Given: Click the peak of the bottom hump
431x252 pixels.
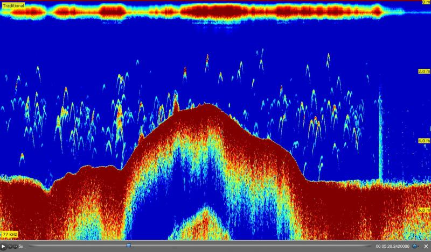Looking at the screenshot, I should pyautogui.click(x=205, y=105).
